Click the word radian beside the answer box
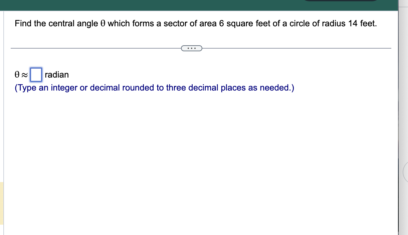The image size is (408, 235). click(x=57, y=75)
